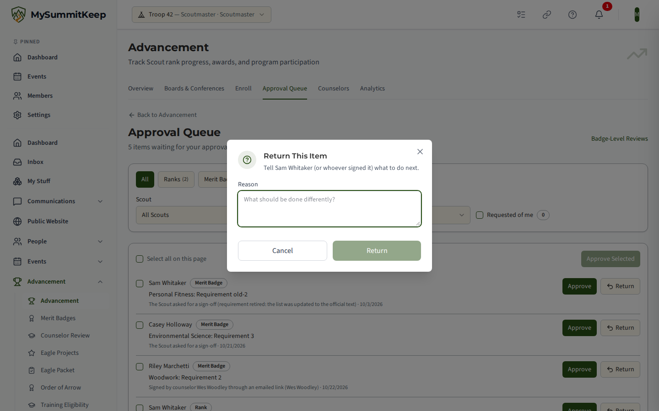Open notifications bell icon

click(599, 15)
